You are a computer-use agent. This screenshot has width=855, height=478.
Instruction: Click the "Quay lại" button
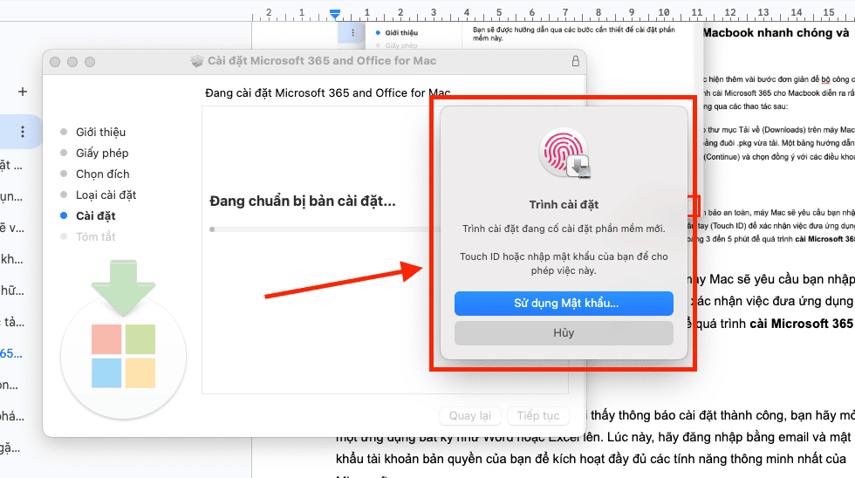(x=470, y=416)
